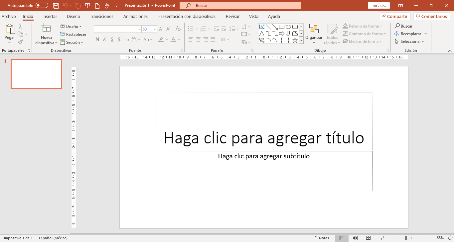
Task: Select the Copiar formato brush tool
Action: coord(20,42)
